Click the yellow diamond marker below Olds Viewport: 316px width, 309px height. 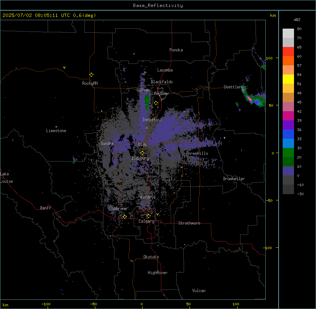(142, 153)
